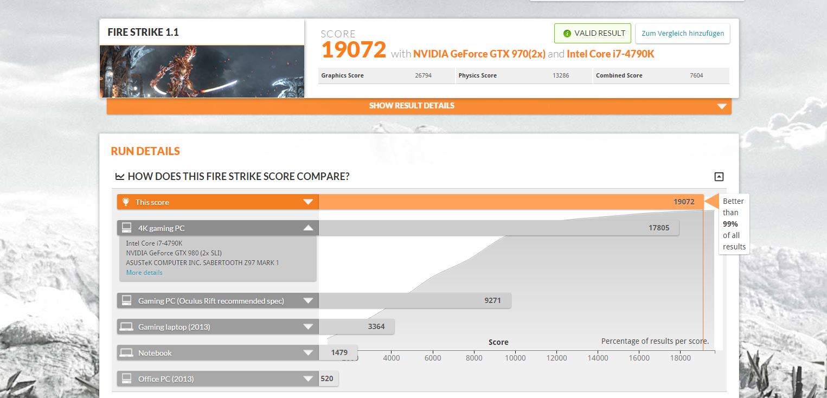
Task: Click the 12000 axis tick label
Action: tap(556, 358)
